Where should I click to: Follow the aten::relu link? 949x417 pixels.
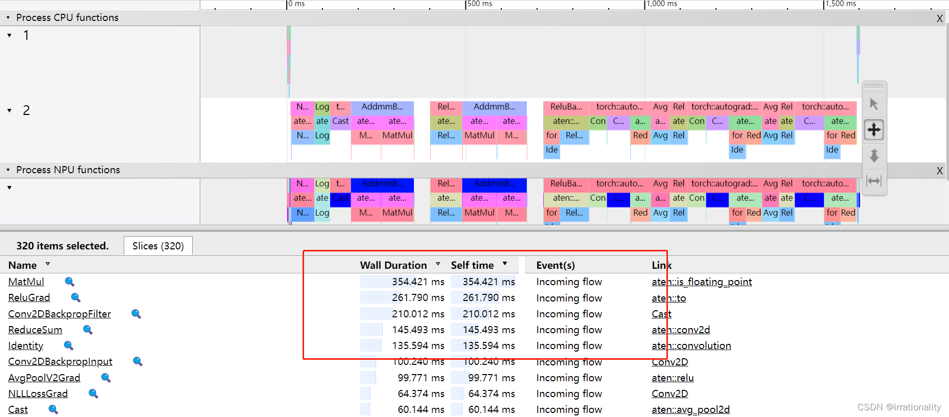673,378
